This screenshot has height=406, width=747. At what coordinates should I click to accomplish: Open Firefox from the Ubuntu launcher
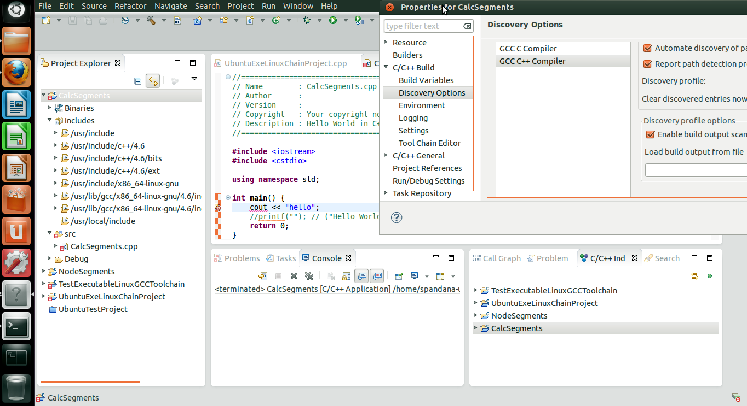click(16, 73)
